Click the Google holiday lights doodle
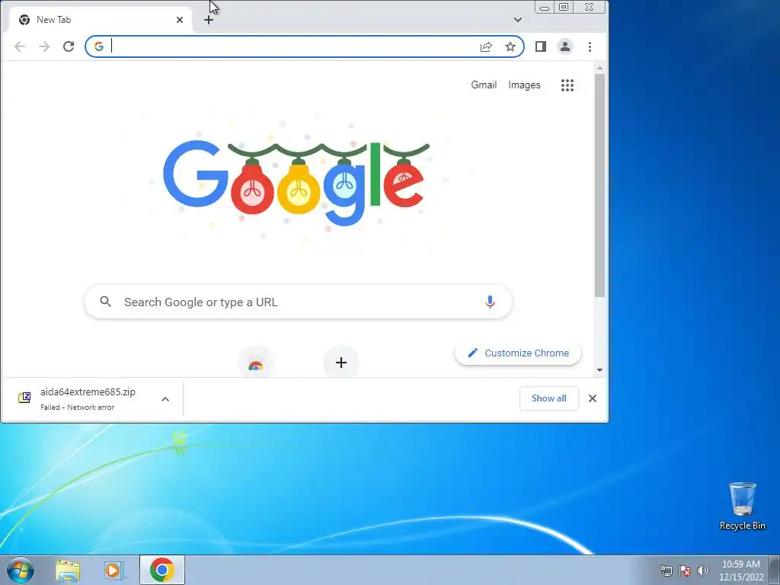Viewport: 780px width, 585px height. coord(296,182)
